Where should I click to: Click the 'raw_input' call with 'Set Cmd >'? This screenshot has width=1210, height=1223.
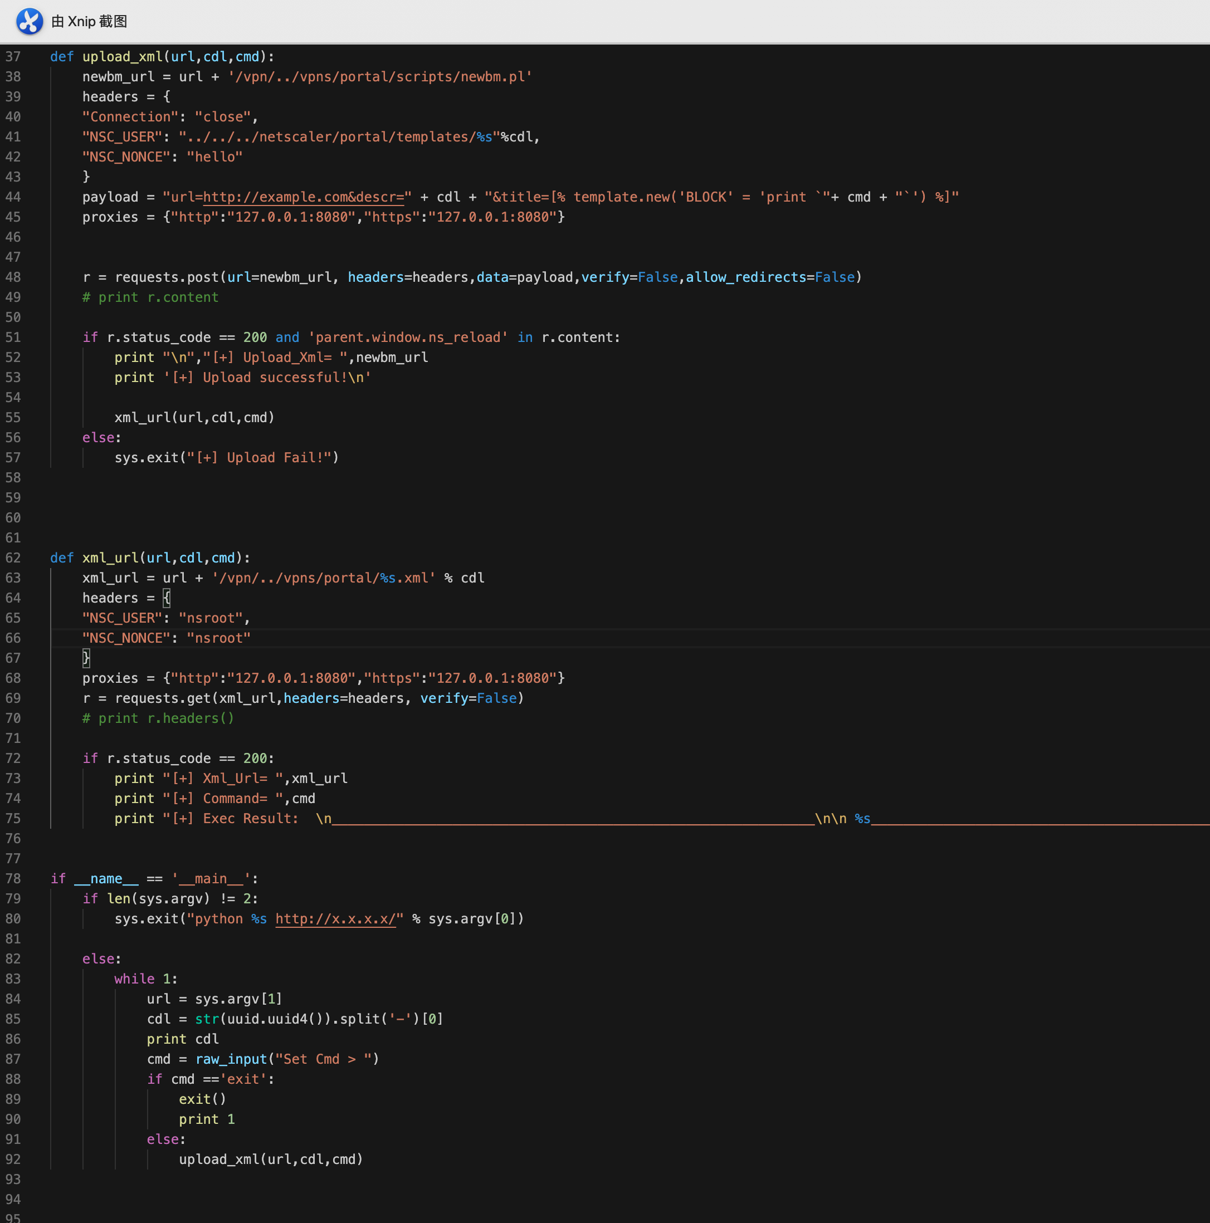(287, 1059)
